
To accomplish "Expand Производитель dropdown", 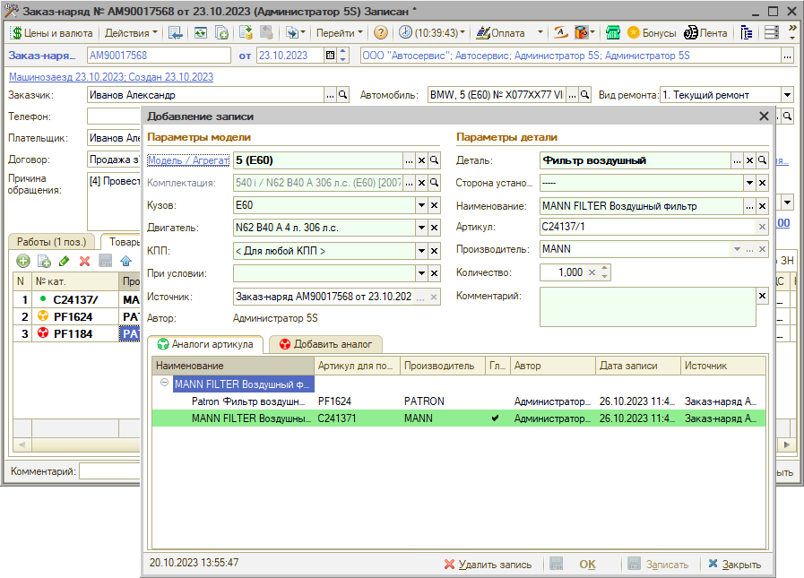I will pyautogui.click(x=737, y=249).
